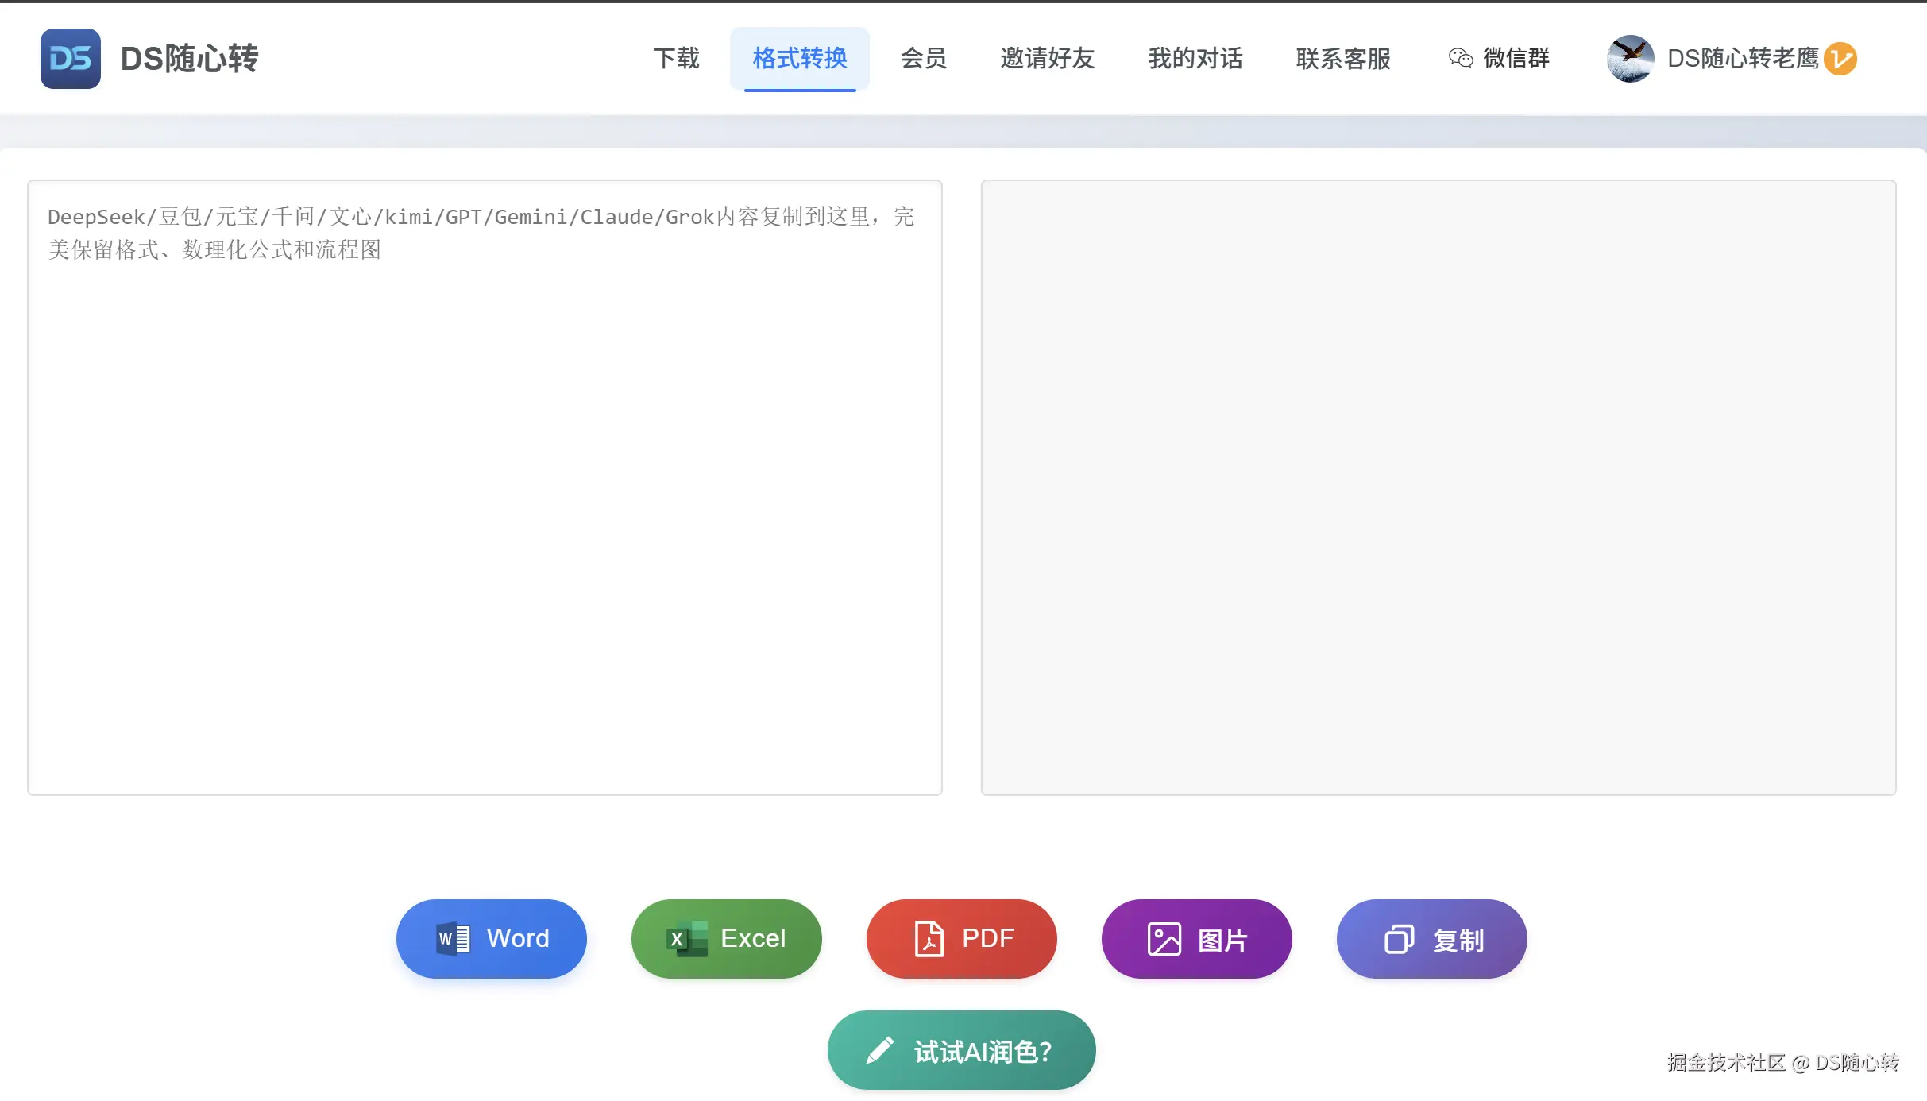
Task: Click the Word document icon
Action: 454,939
